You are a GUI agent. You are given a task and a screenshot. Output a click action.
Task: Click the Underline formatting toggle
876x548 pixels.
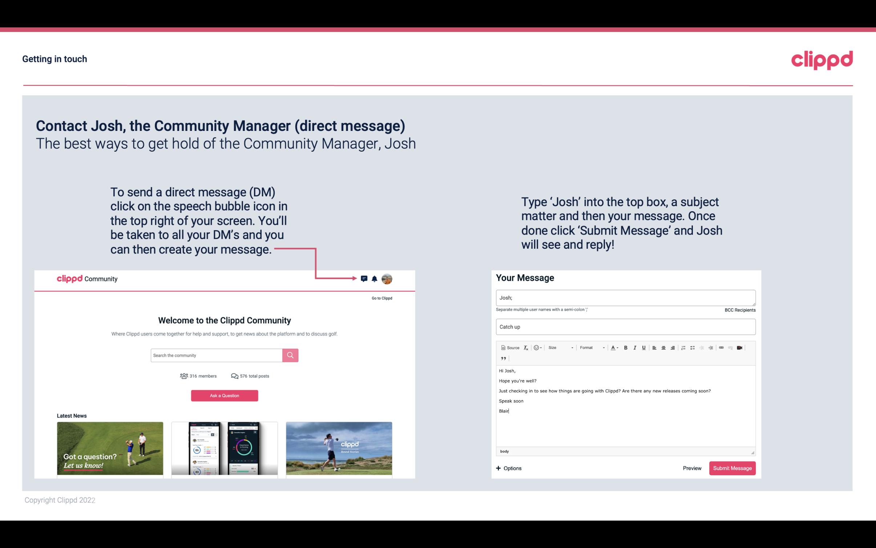click(643, 347)
